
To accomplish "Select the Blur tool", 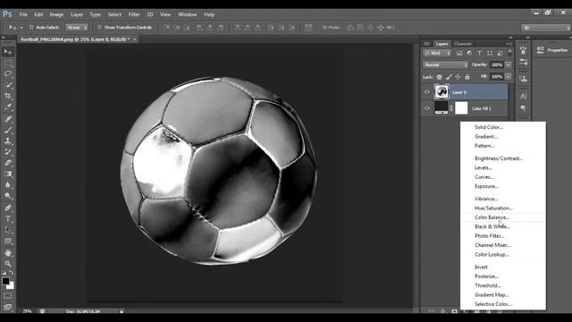I will [x=8, y=185].
